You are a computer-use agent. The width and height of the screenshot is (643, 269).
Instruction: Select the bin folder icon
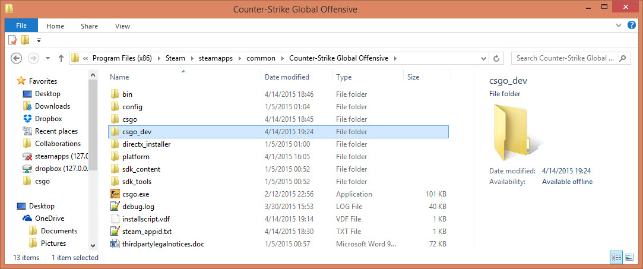[x=115, y=94]
